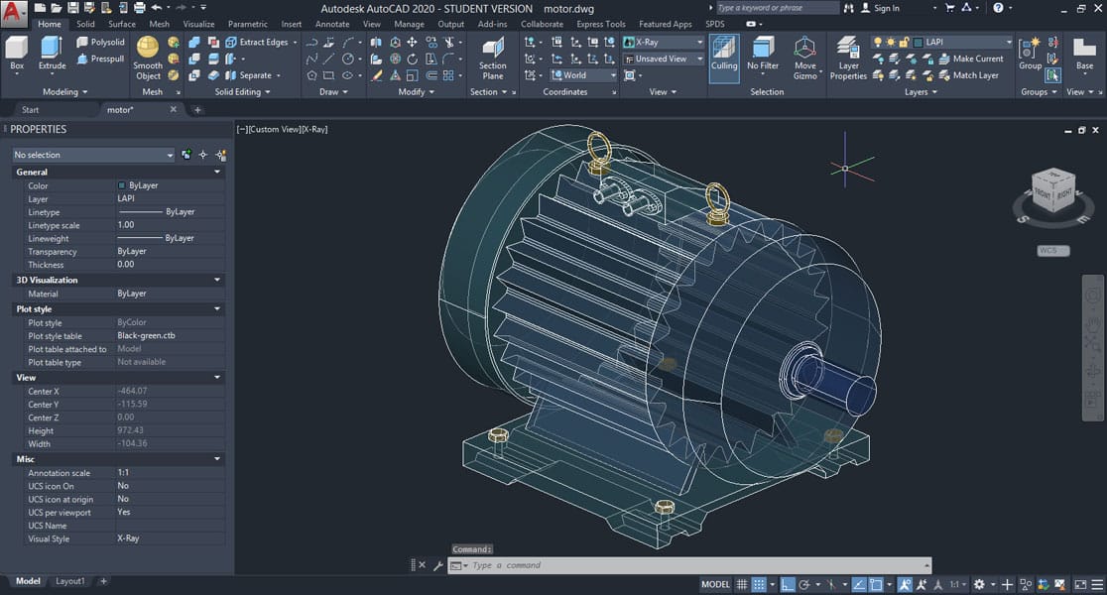
Task: Toggle Ortho mode in status bar
Action: (788, 584)
